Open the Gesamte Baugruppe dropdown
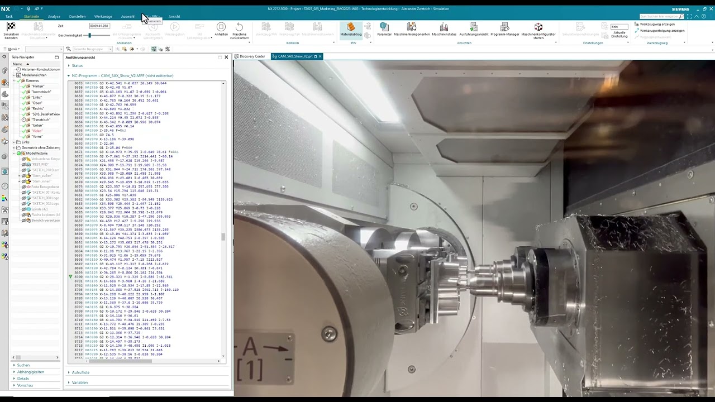 point(92,49)
